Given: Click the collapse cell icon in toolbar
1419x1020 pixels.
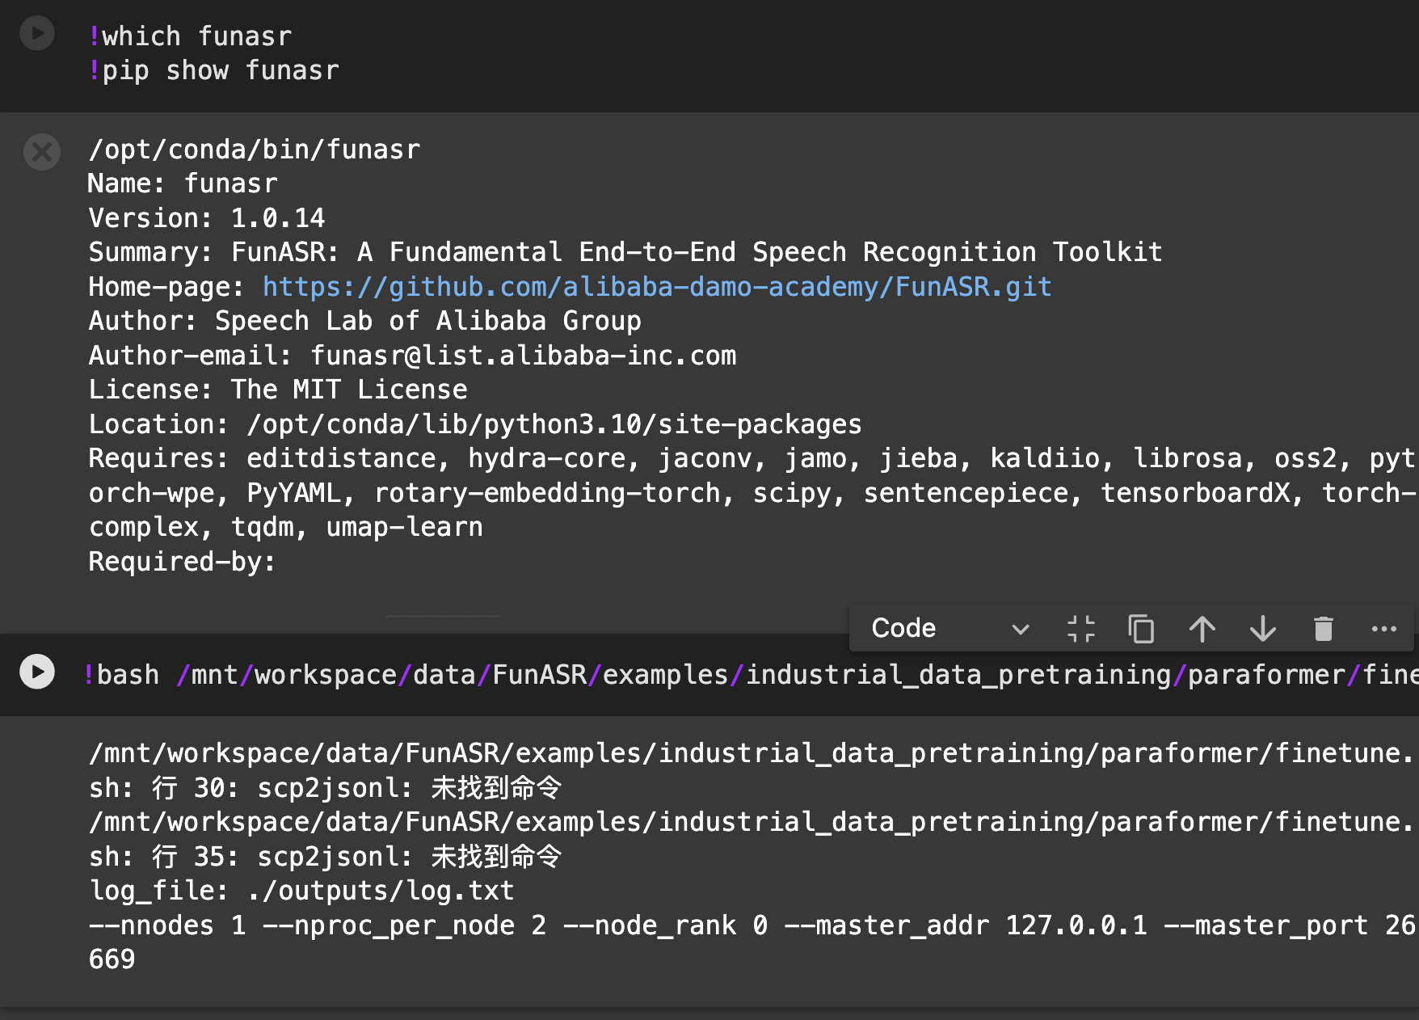Looking at the screenshot, I should (x=1081, y=629).
